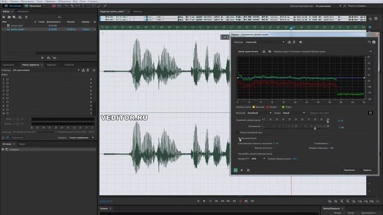Image resolution: width=383 pixels, height=215 pixels.
Task: Click fast forward button in transport
Action: point(228,201)
